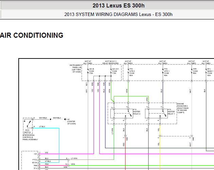
Task: Click the 'LT BLU' label at the ECOS terminal
Action: (x=48, y=161)
